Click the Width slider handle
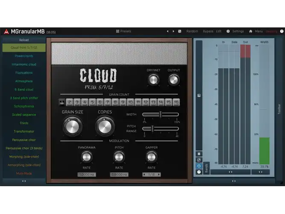Screen dimensions: 285x214 pos(161,115)
